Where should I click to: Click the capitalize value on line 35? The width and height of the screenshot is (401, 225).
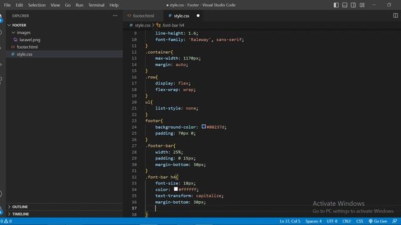tap(209, 196)
